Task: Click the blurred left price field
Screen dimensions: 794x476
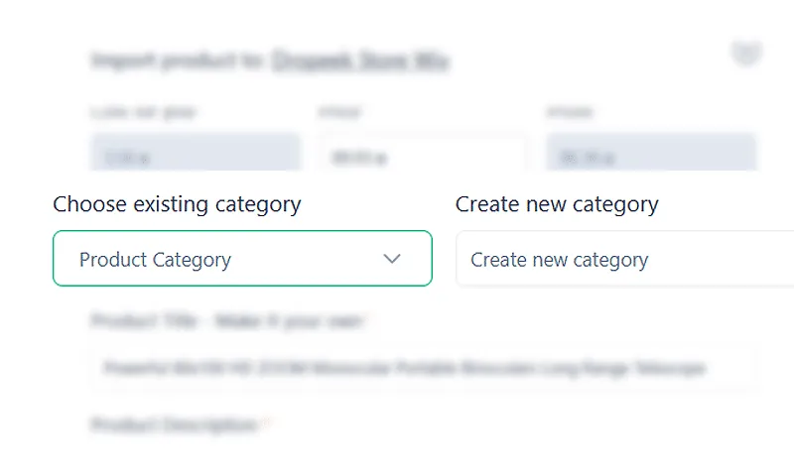Action: [196, 156]
